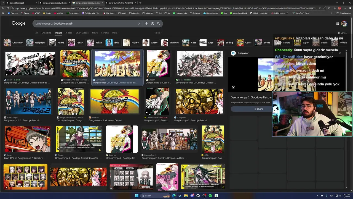Show hidden system tray icons
353x199 pixels.
[317, 196]
